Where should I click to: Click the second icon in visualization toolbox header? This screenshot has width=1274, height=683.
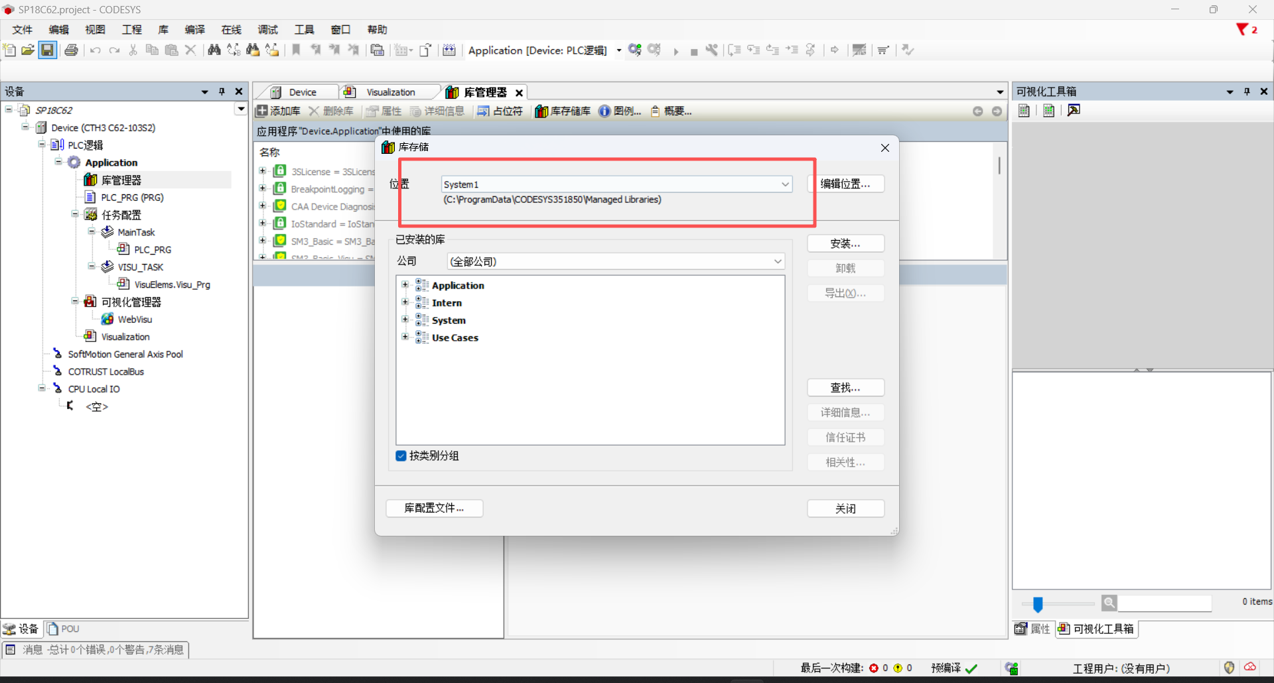[1048, 110]
